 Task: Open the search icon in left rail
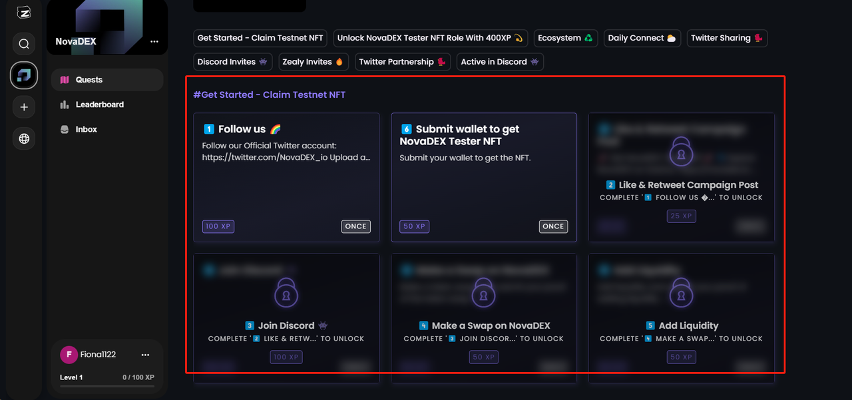[24, 44]
